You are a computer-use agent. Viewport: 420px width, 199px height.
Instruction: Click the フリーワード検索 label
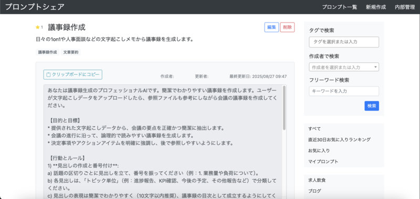pyautogui.click(x=329, y=80)
